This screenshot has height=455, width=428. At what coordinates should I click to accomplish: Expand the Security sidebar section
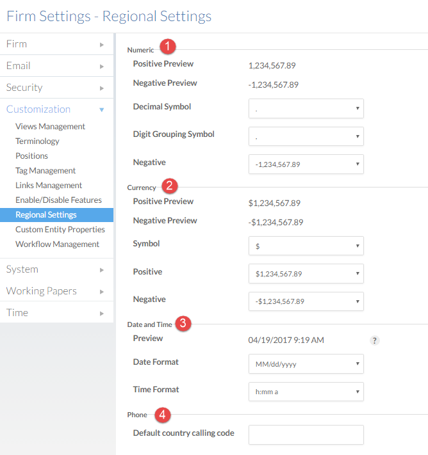(x=56, y=88)
